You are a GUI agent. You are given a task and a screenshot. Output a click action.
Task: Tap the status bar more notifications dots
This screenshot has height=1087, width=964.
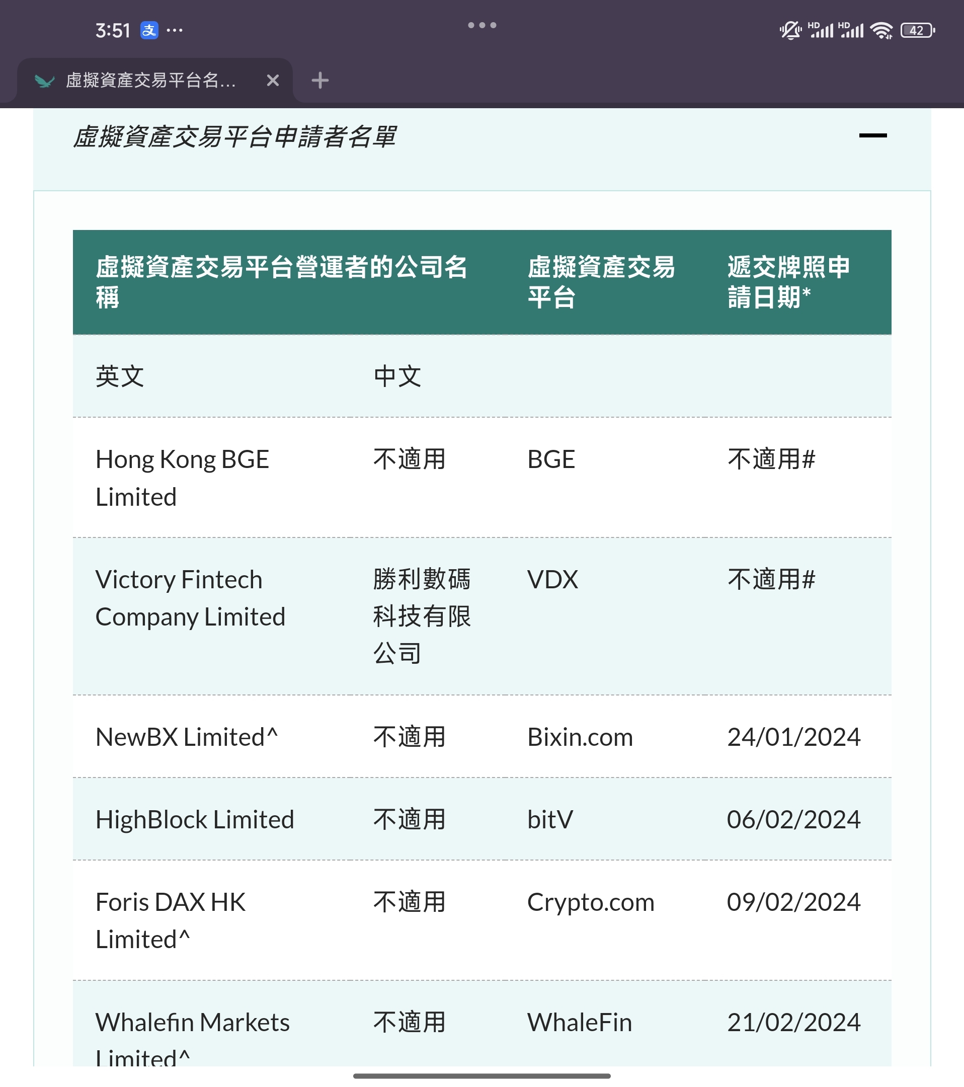point(175,31)
